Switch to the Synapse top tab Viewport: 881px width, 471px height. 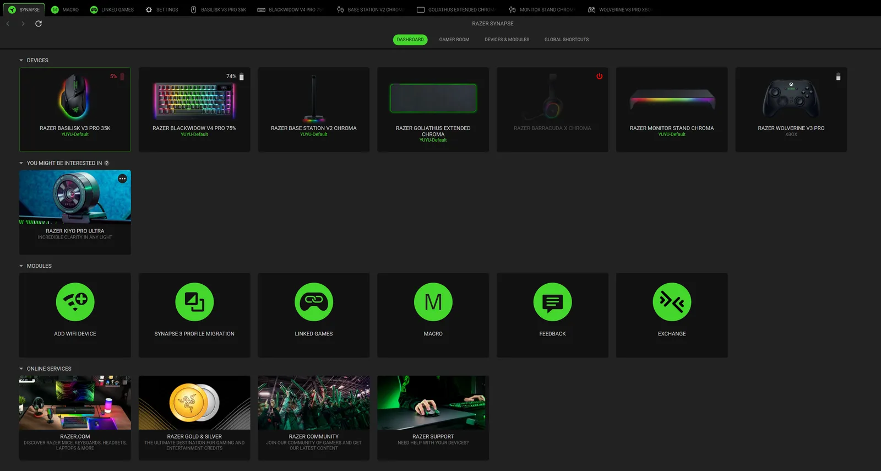click(x=24, y=9)
